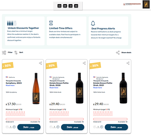Join the Symphony deal at 17.50
The width and height of the screenshot is (151, 136).
click(x=29, y=127)
